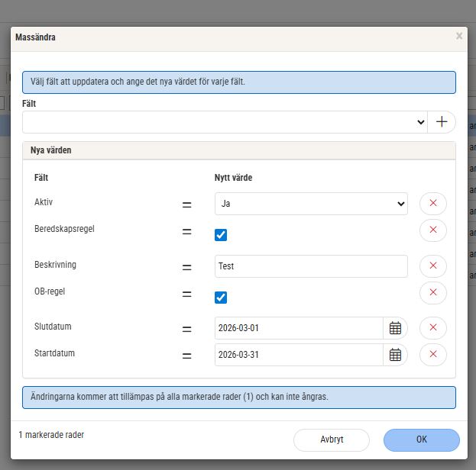
Task: Remove the Beredskapsregel field row
Action: (x=432, y=230)
